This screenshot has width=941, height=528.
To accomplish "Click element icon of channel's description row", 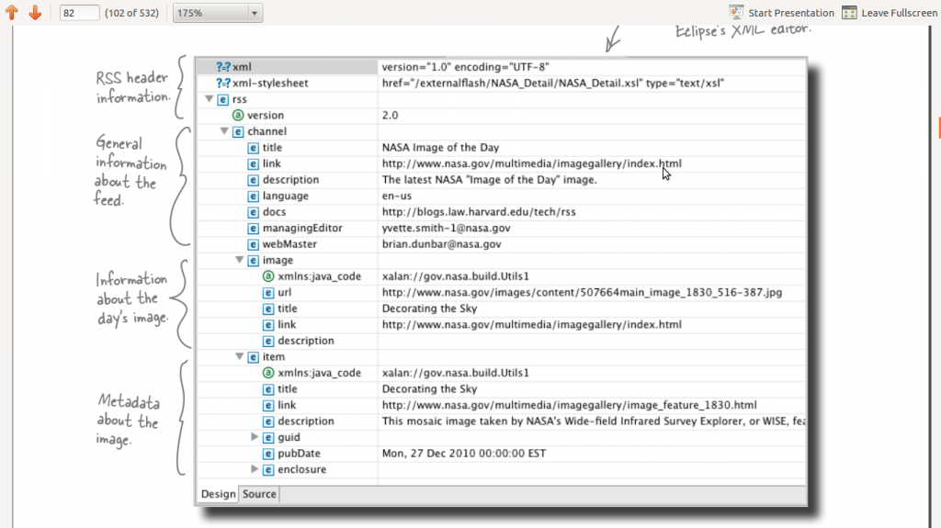I will tap(254, 180).
